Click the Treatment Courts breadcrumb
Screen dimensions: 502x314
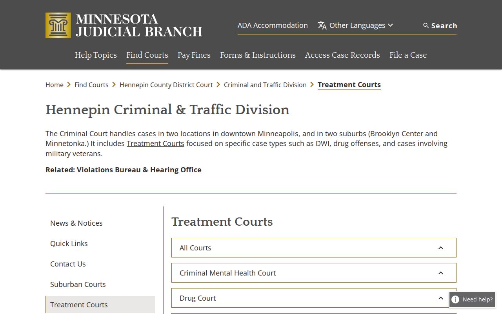(349, 85)
